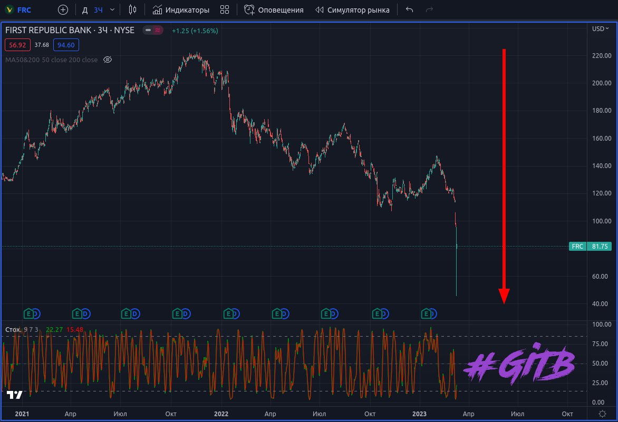The height and width of the screenshot is (422, 618).
Task: Click the TradingView logo
Action: pos(15,395)
